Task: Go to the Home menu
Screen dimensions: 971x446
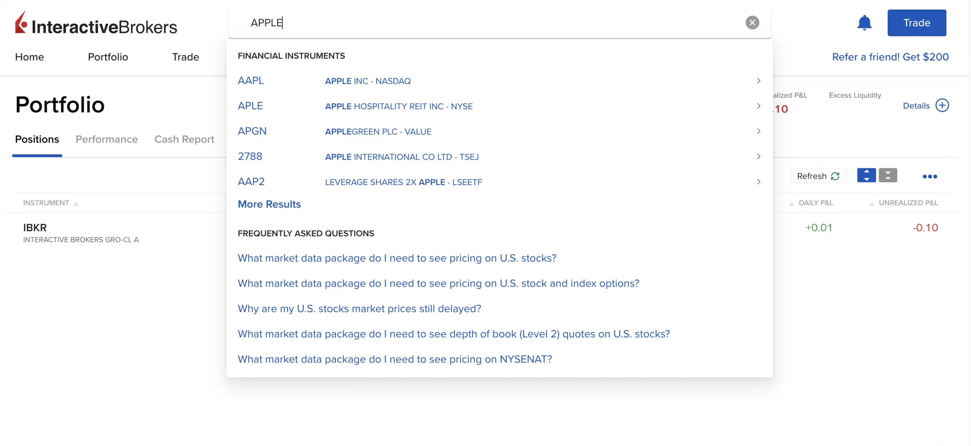Action: pyautogui.click(x=30, y=57)
